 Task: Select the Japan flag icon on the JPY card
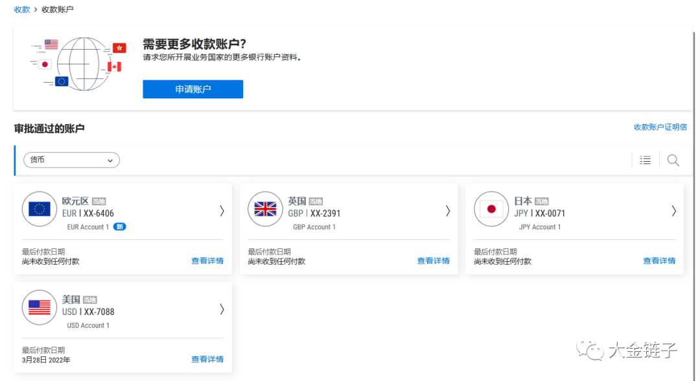tap(491, 208)
